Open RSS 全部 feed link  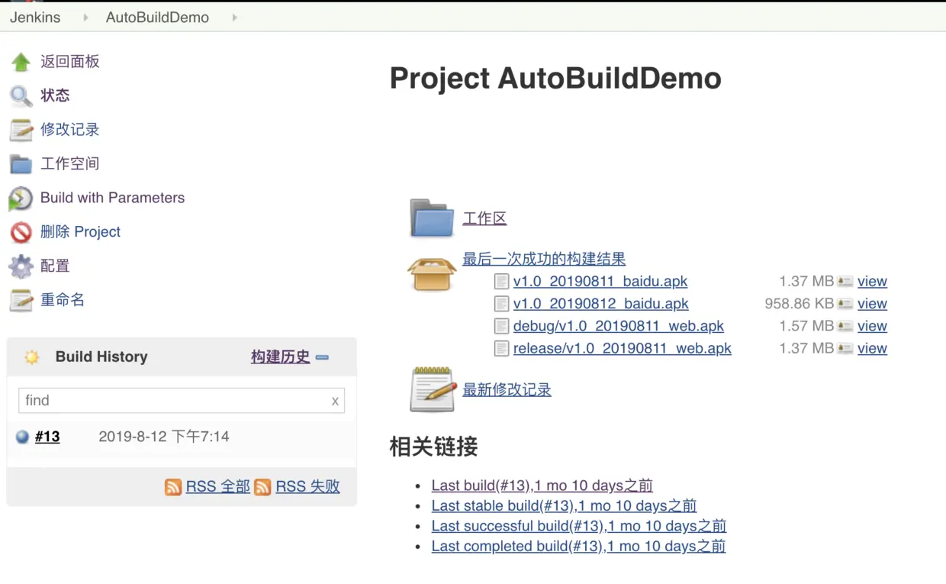pos(218,486)
